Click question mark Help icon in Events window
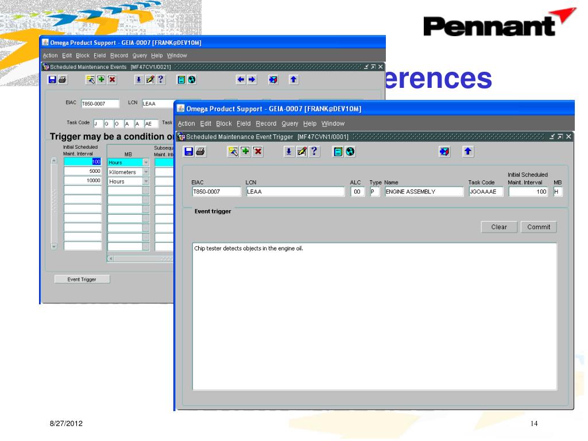 point(161,79)
